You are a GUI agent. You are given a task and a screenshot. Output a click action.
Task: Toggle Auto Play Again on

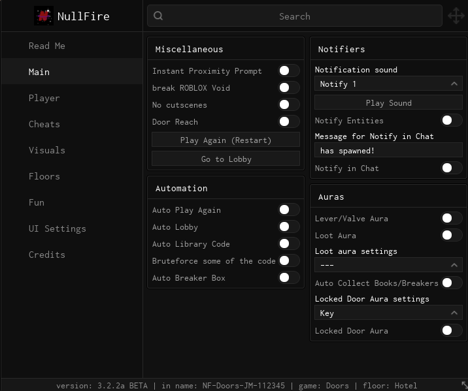click(x=289, y=210)
